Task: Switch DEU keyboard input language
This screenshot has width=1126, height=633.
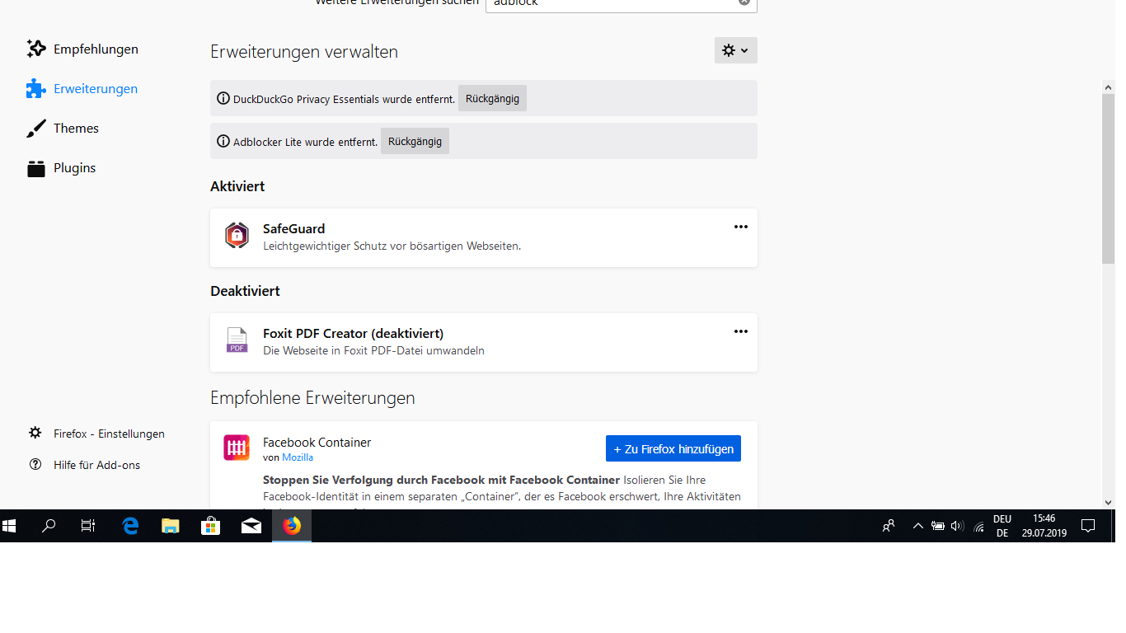Action: pyautogui.click(x=1002, y=526)
